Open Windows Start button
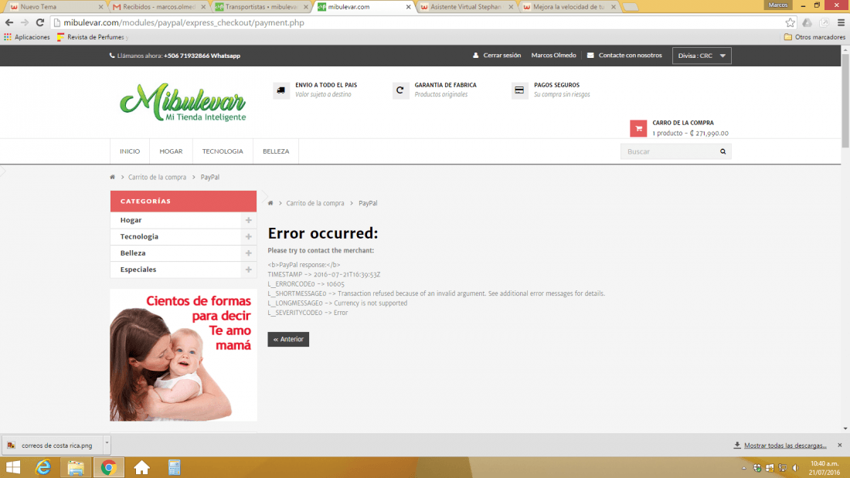The height and width of the screenshot is (478, 850). [12, 467]
